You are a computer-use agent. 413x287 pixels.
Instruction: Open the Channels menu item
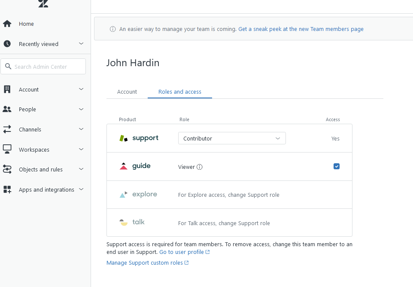[30, 129]
